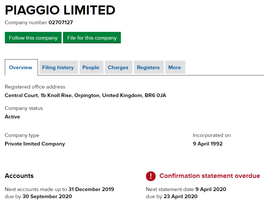This screenshot has height=203, width=264.
Task: Click the Active company status text
Action: coord(13,117)
